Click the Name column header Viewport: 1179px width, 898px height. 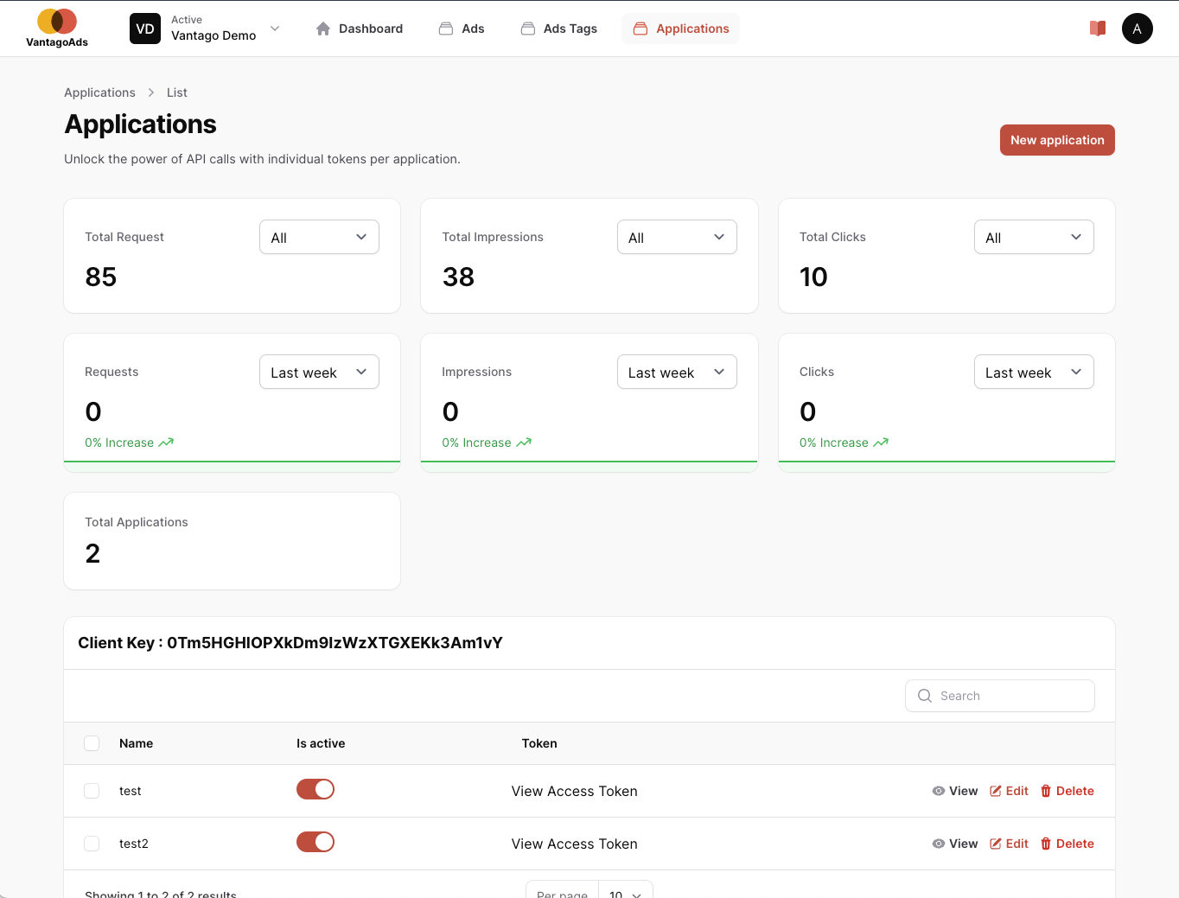136,743
